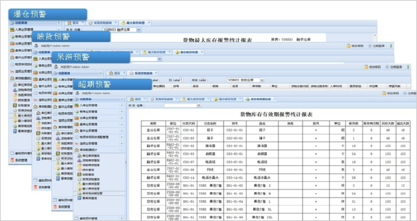Click the lock icon for 修改密码 in frontmost window

[384, 93]
